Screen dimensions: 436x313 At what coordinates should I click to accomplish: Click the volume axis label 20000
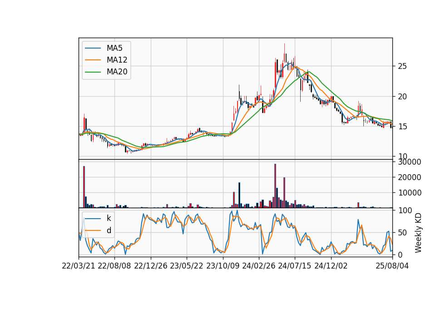click(x=409, y=177)
